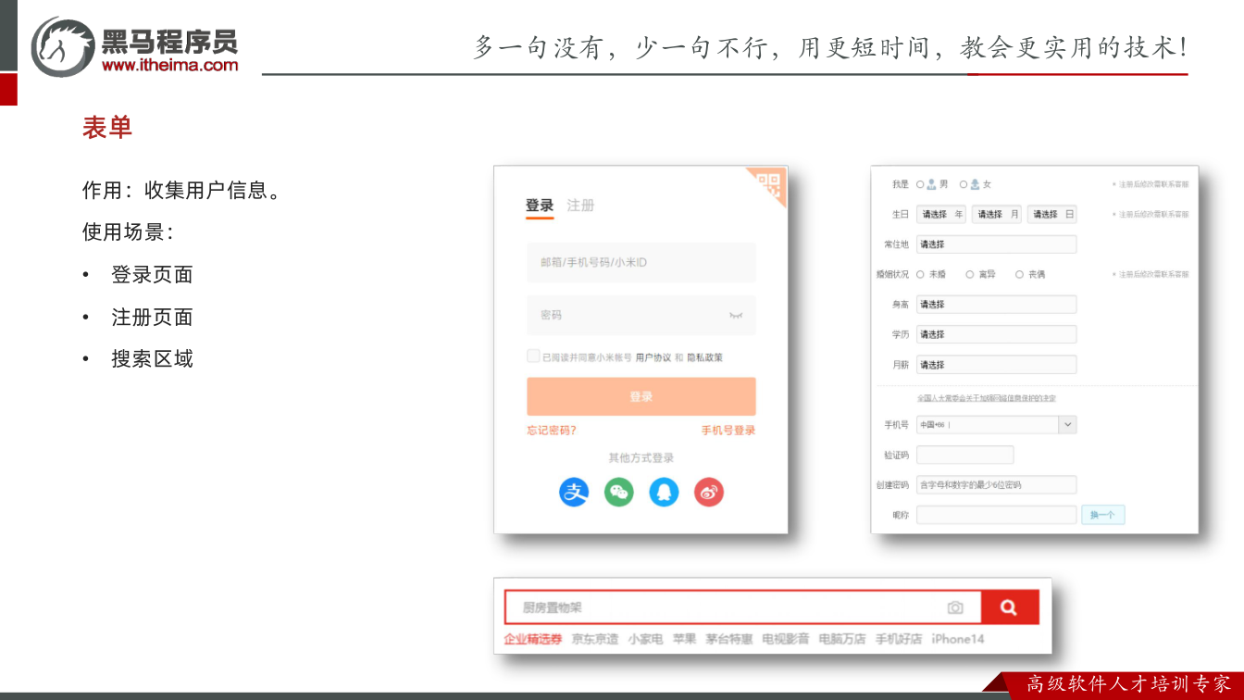Viewport: 1244px width, 700px height.
Task: Open the birthday 年 dropdown
Action: click(941, 214)
